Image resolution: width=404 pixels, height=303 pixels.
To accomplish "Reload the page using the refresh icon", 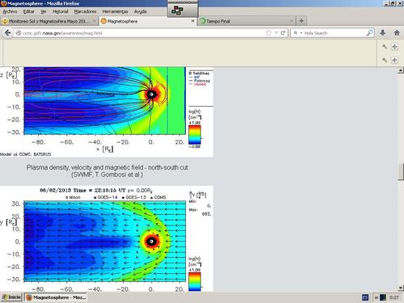I will coord(283,33).
